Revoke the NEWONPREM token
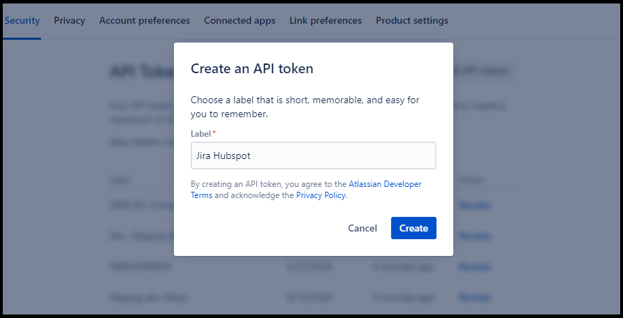This screenshot has width=623, height=318. pos(474,266)
